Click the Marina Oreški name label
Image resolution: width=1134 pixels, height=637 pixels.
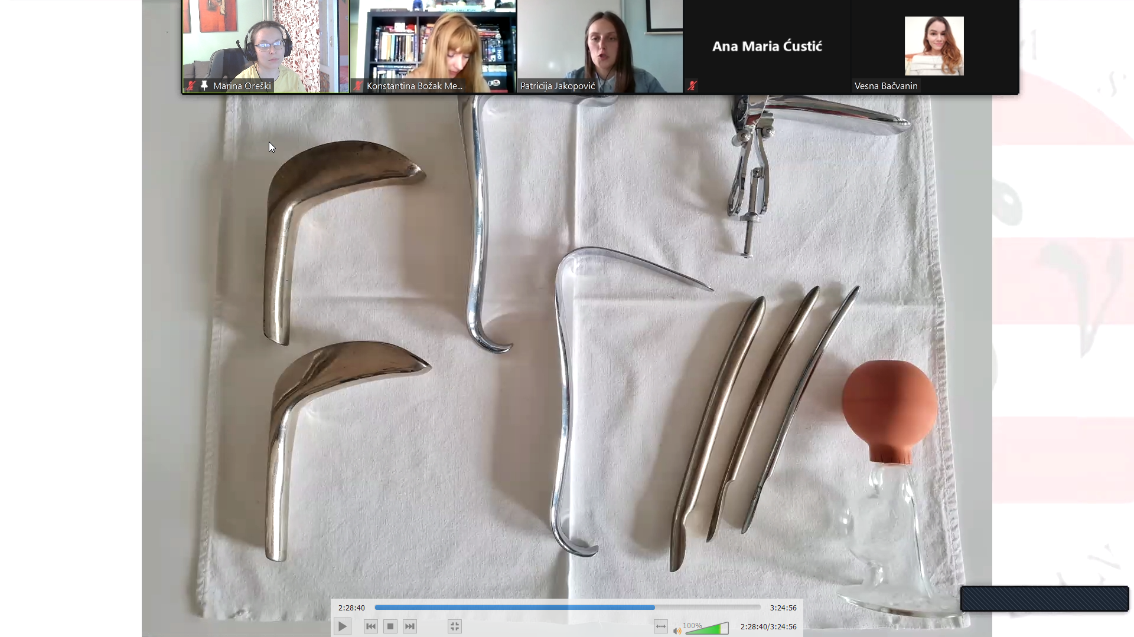242,86
